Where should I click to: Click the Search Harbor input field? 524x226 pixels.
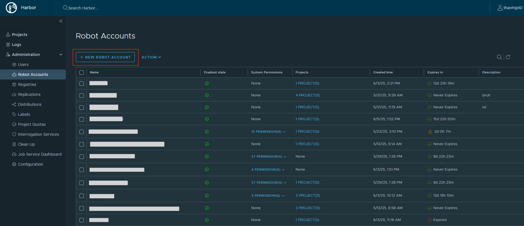coord(83,8)
